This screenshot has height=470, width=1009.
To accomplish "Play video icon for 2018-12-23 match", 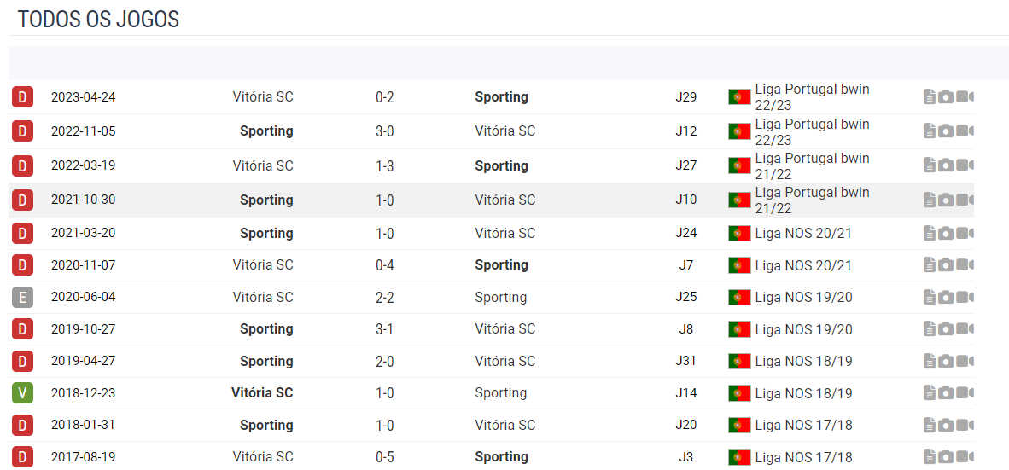I will pos(965,392).
